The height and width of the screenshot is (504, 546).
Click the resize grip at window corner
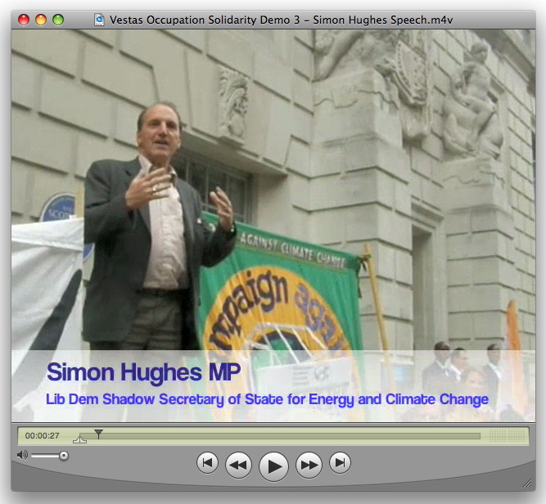click(527, 483)
